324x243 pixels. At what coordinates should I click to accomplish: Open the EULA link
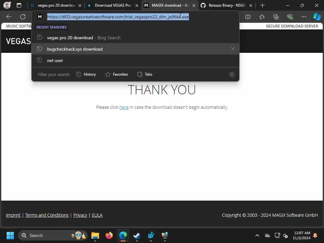tap(97, 215)
